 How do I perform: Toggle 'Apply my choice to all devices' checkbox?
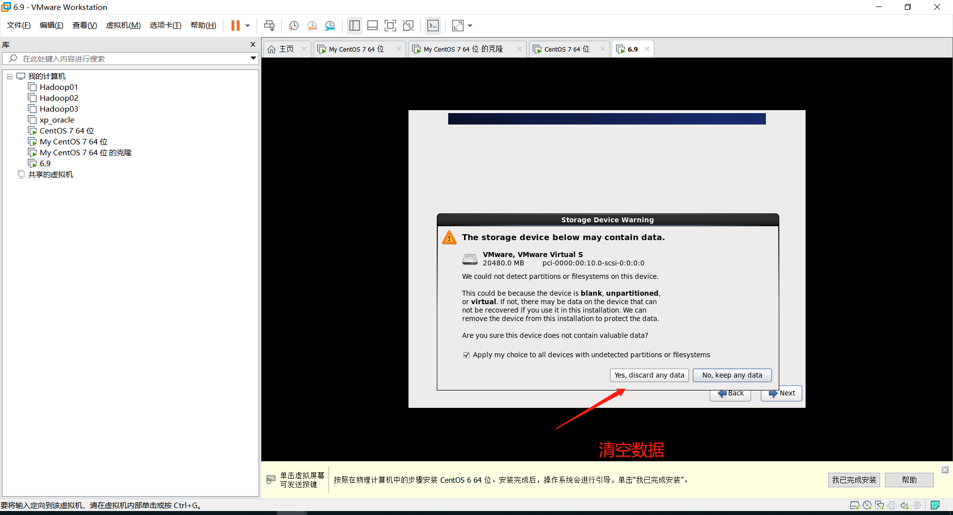[x=466, y=355]
